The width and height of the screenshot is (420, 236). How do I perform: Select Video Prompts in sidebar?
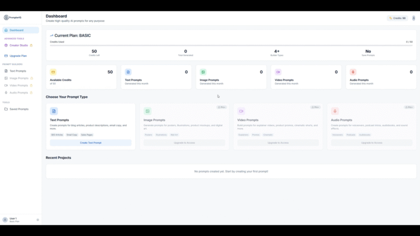pos(19,85)
